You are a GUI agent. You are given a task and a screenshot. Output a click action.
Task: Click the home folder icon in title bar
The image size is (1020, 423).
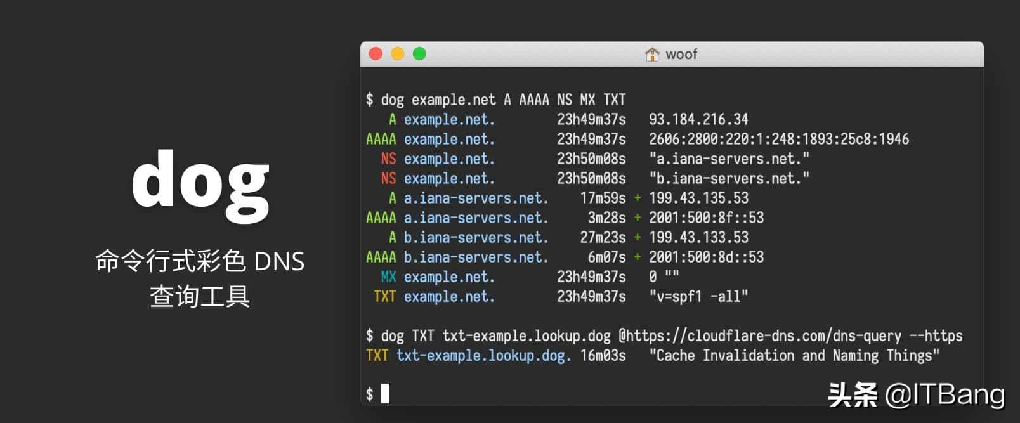652,55
